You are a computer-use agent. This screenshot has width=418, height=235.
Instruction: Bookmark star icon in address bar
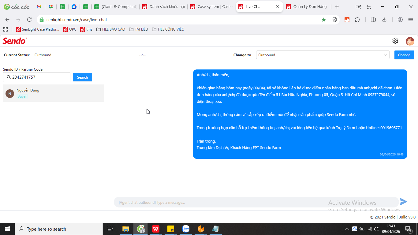[x=324, y=20]
